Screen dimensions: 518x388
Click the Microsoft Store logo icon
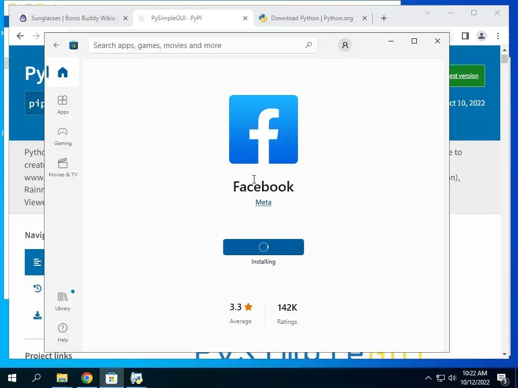click(x=73, y=45)
